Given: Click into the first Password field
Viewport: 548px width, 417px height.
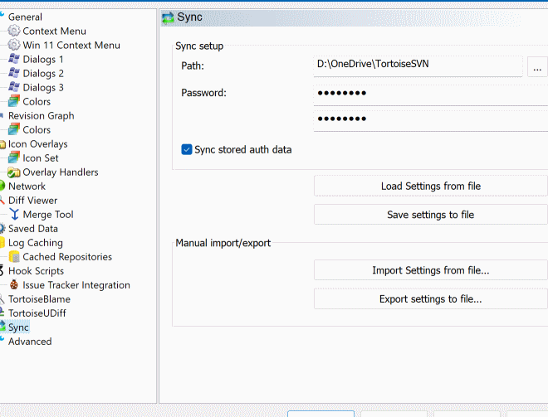Looking at the screenshot, I should click(x=430, y=93).
